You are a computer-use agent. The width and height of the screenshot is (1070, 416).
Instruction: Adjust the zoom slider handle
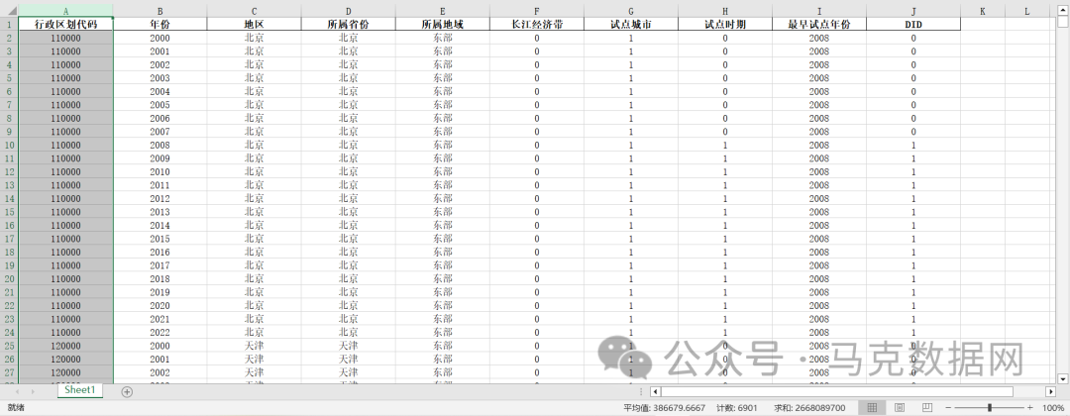(x=989, y=407)
